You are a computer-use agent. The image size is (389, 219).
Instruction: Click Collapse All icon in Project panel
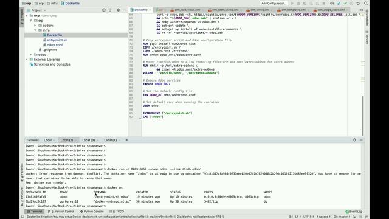pyautogui.click(x=110, y=10)
